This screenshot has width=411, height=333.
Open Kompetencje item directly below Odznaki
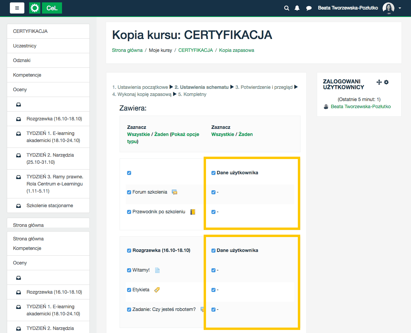[x=48, y=75]
